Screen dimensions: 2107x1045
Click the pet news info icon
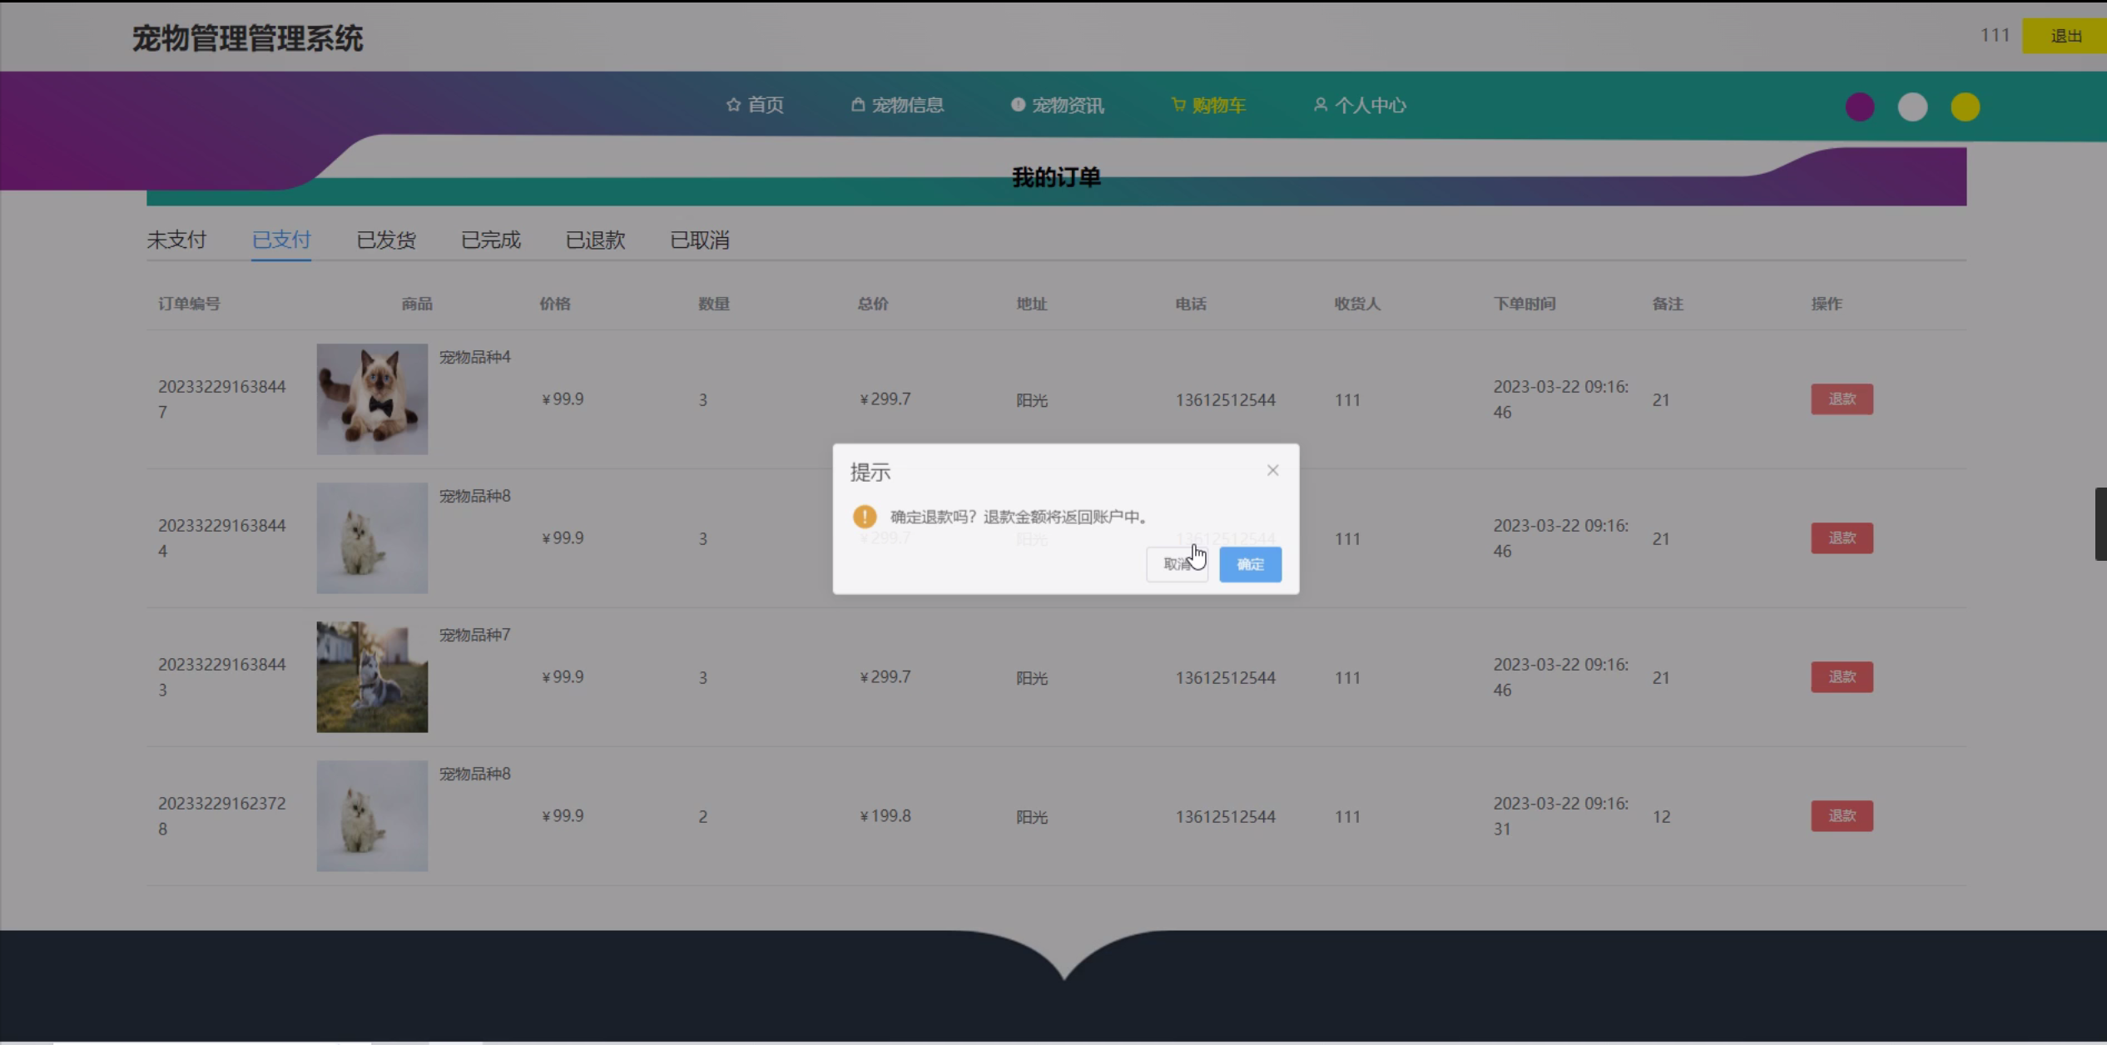[x=1018, y=105]
